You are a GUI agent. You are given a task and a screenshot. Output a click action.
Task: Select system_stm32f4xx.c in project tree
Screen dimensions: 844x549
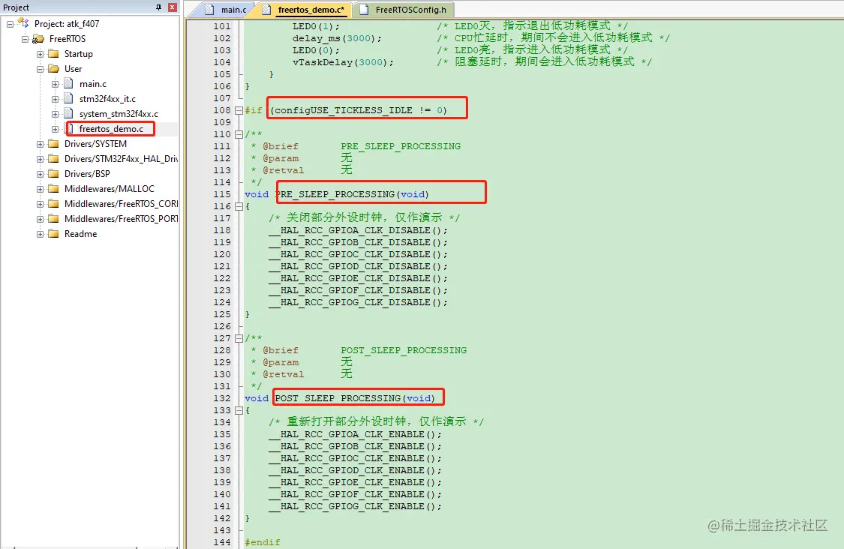tap(119, 114)
